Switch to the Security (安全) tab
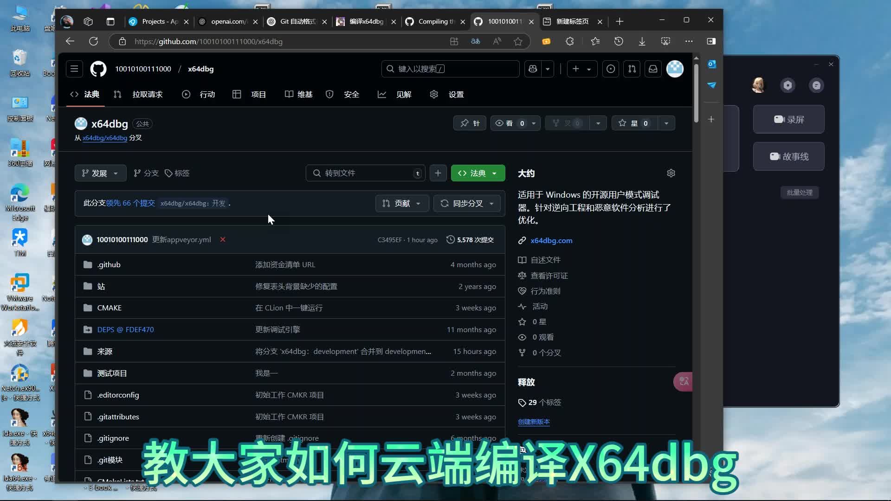 pos(342,94)
